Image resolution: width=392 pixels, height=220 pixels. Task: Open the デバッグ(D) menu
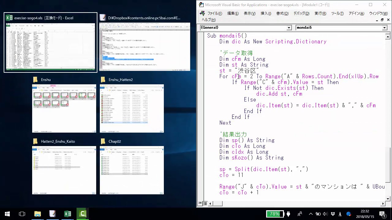[x=301, y=13]
